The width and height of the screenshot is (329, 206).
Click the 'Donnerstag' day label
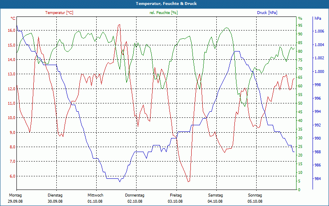point(135,195)
